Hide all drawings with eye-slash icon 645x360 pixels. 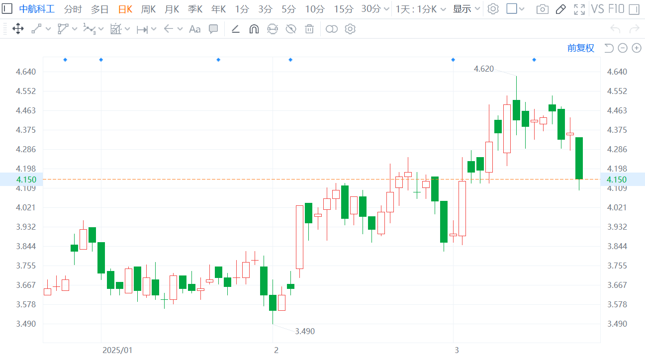click(x=291, y=29)
